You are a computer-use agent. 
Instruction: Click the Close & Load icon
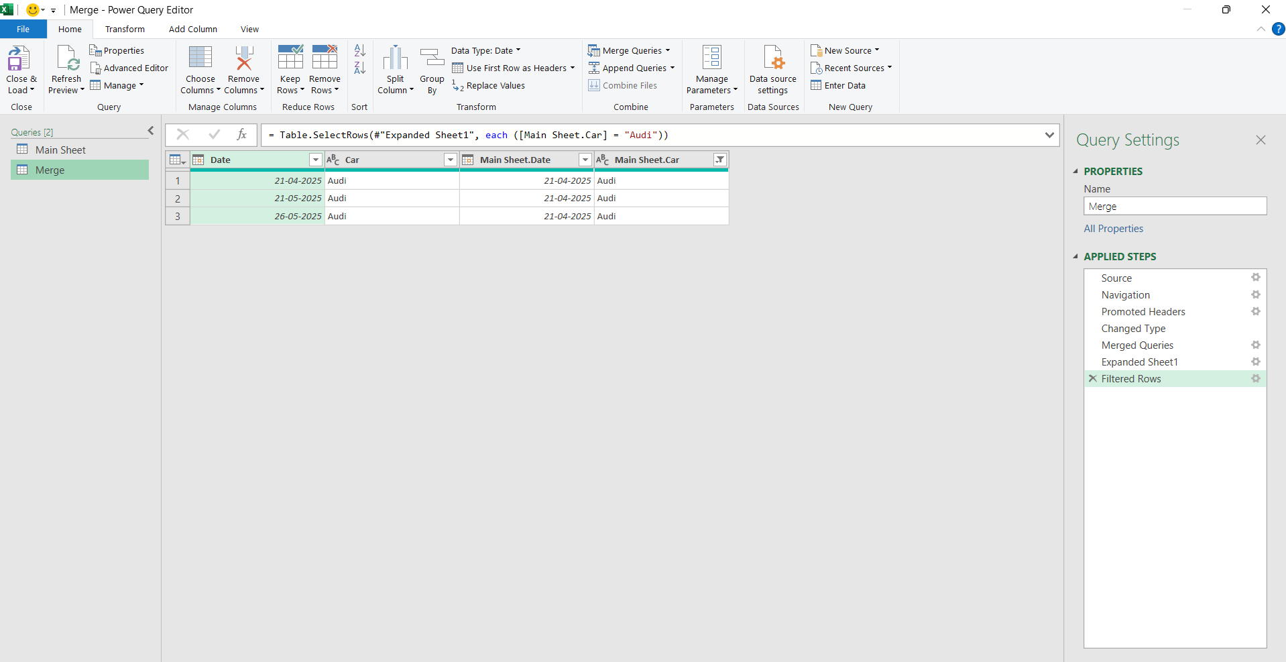point(19,58)
